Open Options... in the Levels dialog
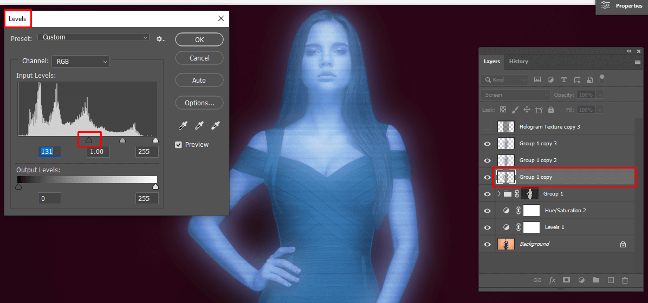Viewport: 648px width, 303px height. (199, 103)
